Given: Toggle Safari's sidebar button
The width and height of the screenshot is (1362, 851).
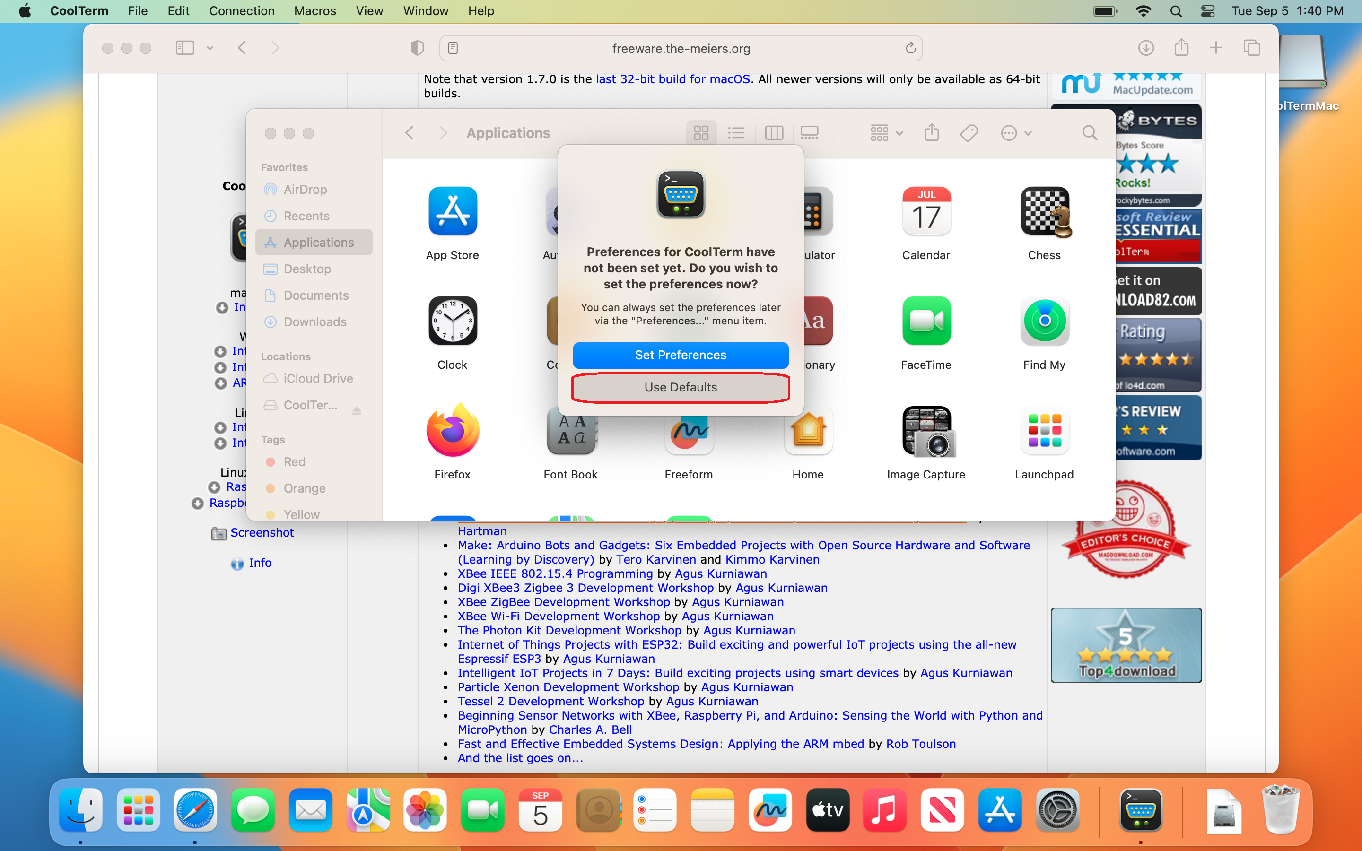Looking at the screenshot, I should tap(184, 48).
